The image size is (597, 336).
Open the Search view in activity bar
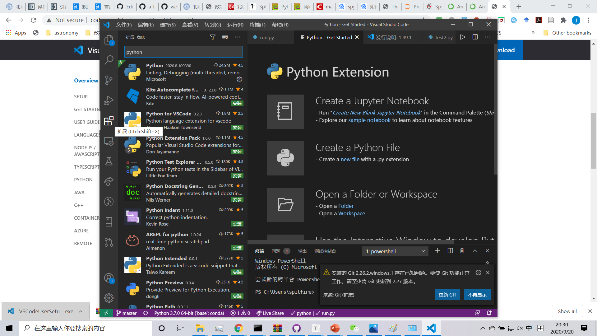click(109, 60)
